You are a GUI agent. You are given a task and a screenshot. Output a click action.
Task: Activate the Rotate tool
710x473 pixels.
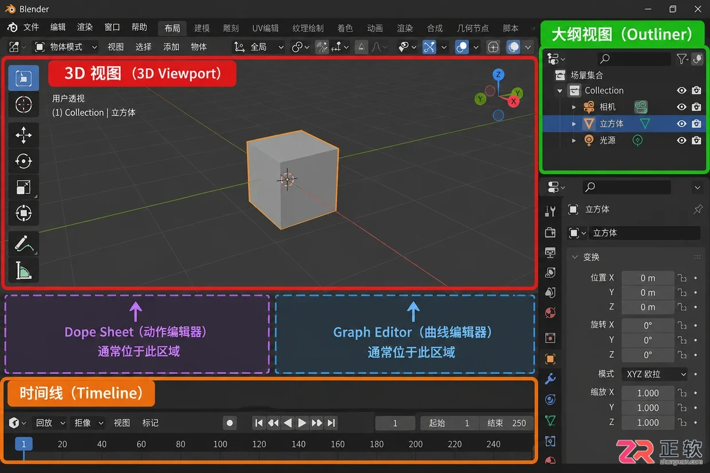click(x=24, y=162)
